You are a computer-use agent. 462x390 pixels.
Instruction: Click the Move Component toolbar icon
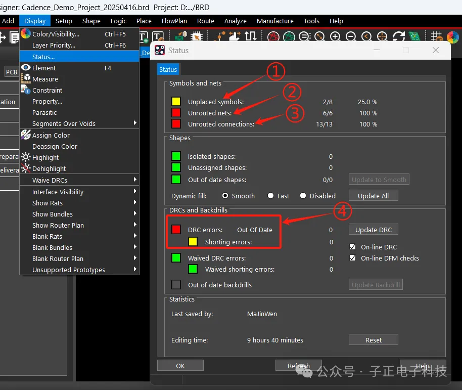[181, 36]
